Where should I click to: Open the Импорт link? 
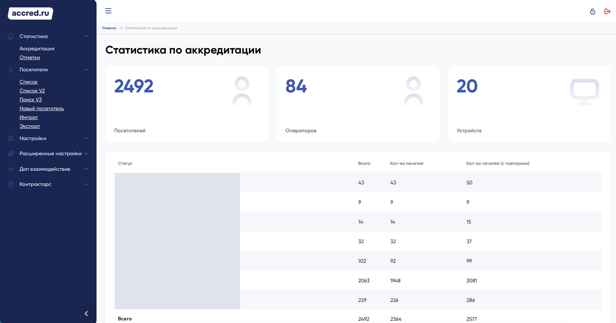(28, 117)
